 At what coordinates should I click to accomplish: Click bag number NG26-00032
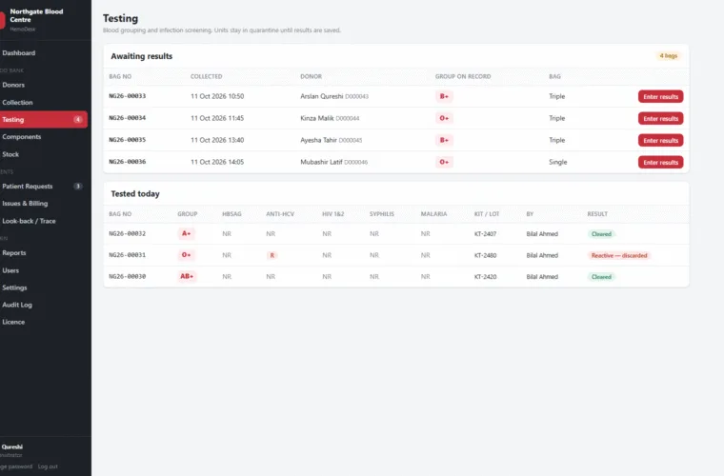point(127,234)
